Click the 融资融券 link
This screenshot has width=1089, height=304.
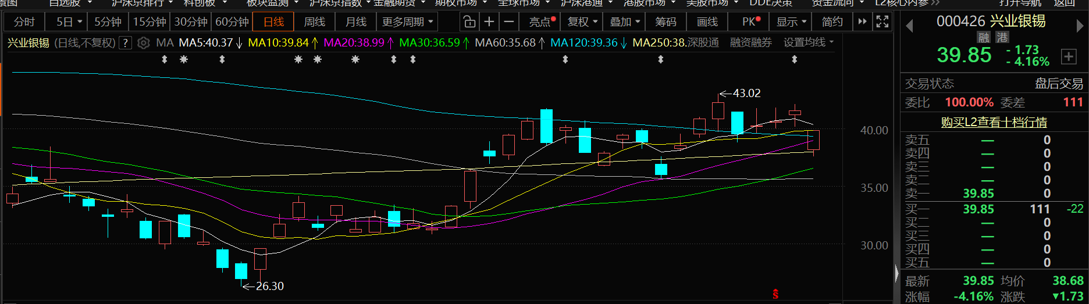pos(751,42)
